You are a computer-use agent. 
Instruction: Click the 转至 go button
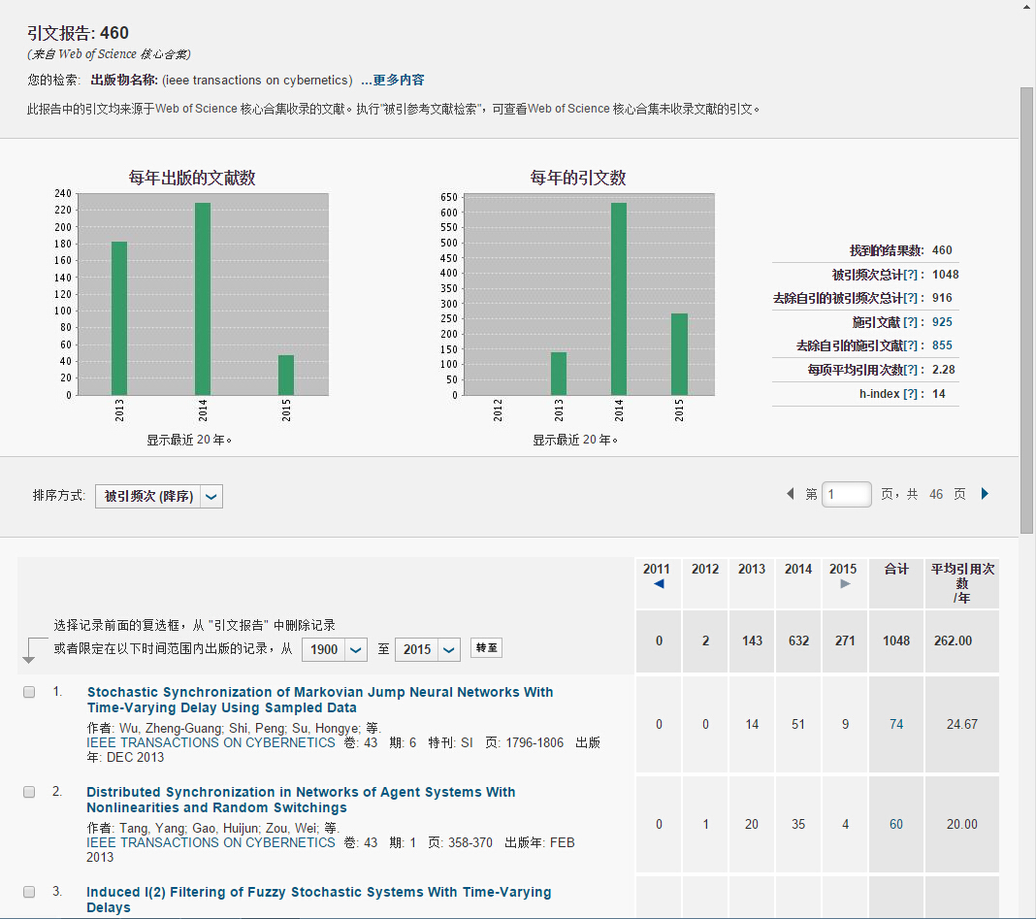click(486, 648)
